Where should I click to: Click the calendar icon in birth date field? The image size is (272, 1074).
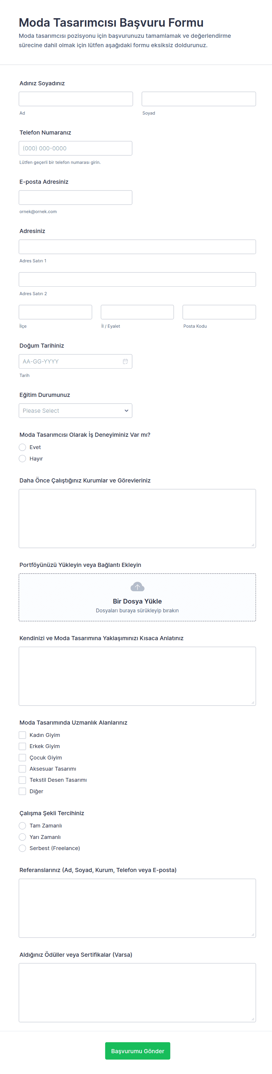(x=125, y=361)
